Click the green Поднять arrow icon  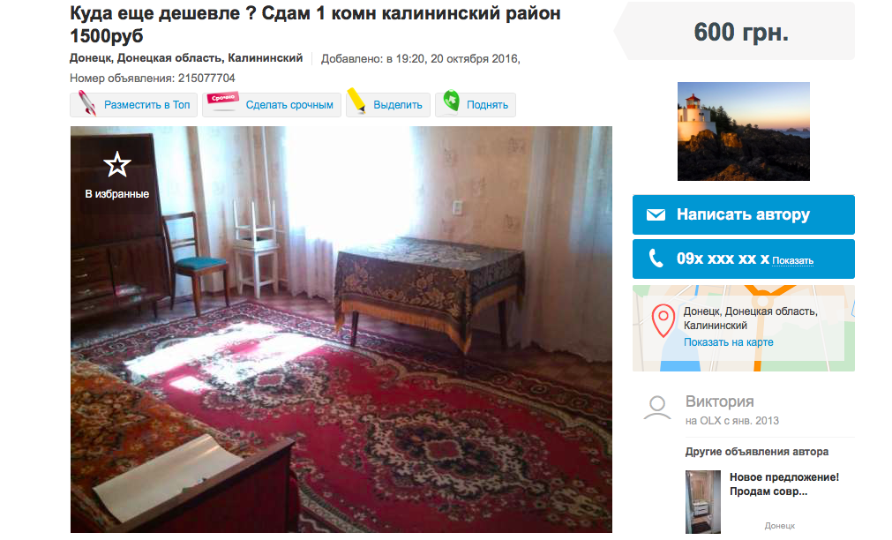pos(451,101)
